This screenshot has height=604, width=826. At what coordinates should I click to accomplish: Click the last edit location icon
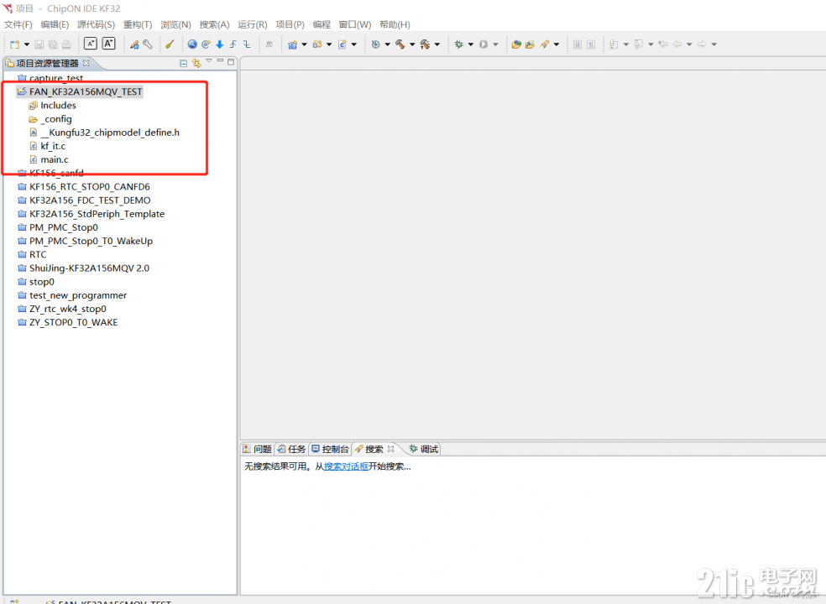663,44
